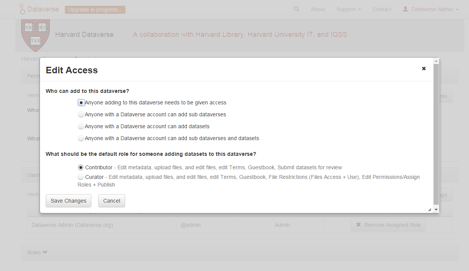Image resolution: width=469 pixels, height=271 pixels.
Task: Close the Edit Access dialog
Action: click(424, 69)
